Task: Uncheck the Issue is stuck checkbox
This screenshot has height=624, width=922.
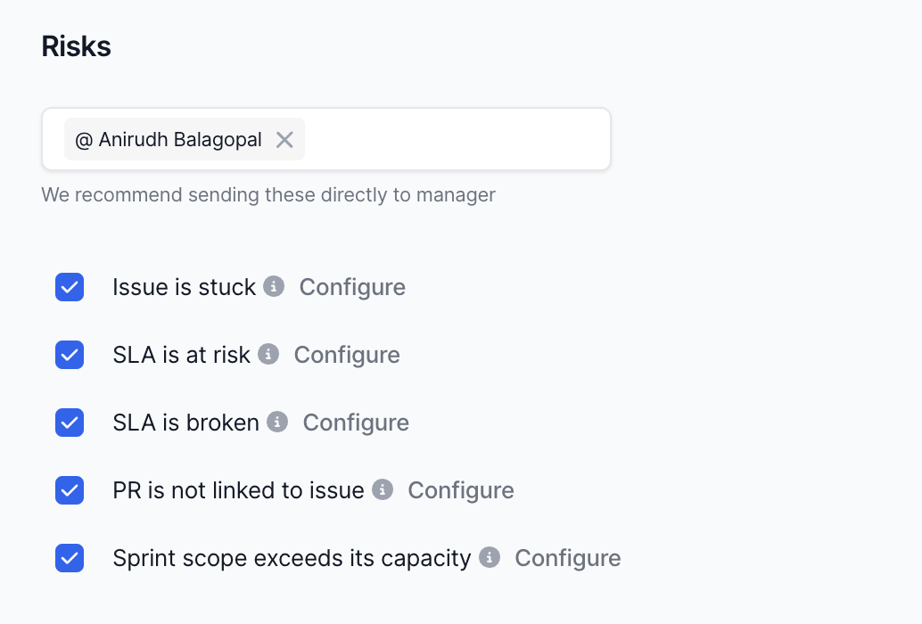Action: tap(70, 287)
